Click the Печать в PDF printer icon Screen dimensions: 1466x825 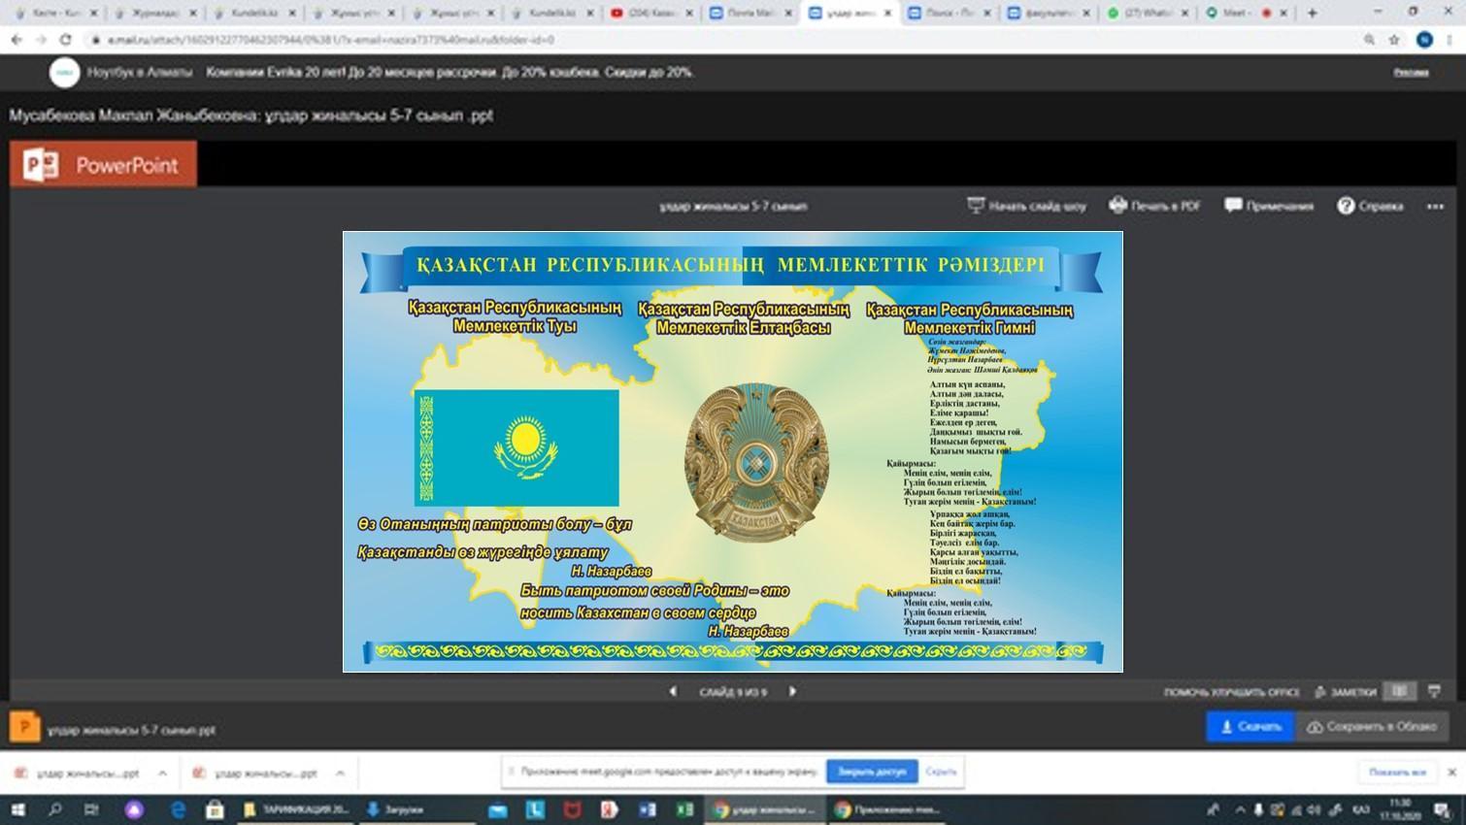pos(1118,205)
